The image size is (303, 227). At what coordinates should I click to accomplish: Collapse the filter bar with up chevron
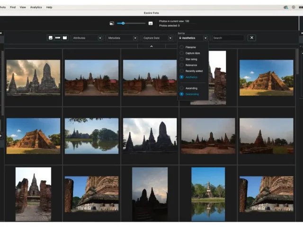point(151,46)
